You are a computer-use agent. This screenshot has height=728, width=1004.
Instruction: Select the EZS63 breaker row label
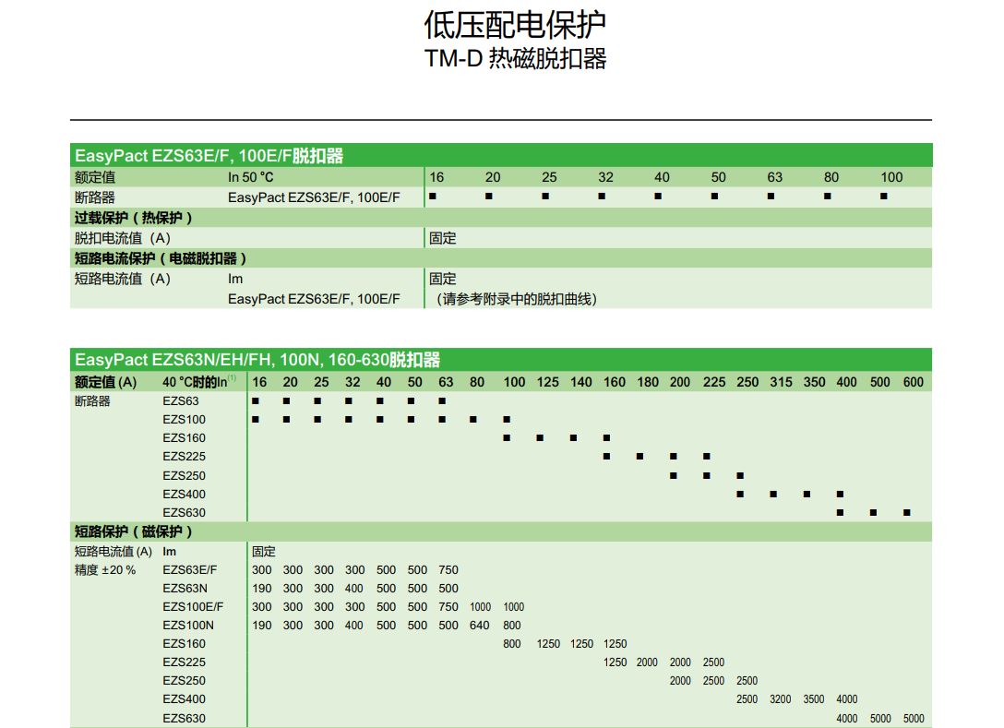(181, 400)
